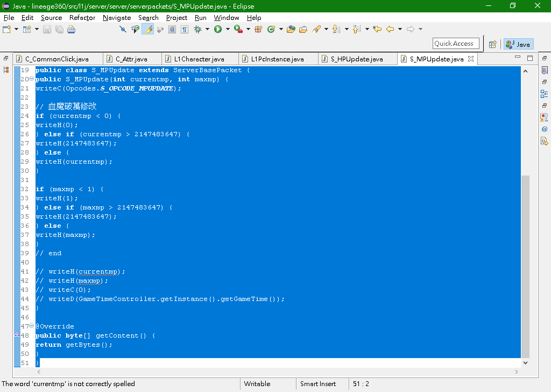Click the Run Last Tool with toolbox icon

[x=238, y=29]
